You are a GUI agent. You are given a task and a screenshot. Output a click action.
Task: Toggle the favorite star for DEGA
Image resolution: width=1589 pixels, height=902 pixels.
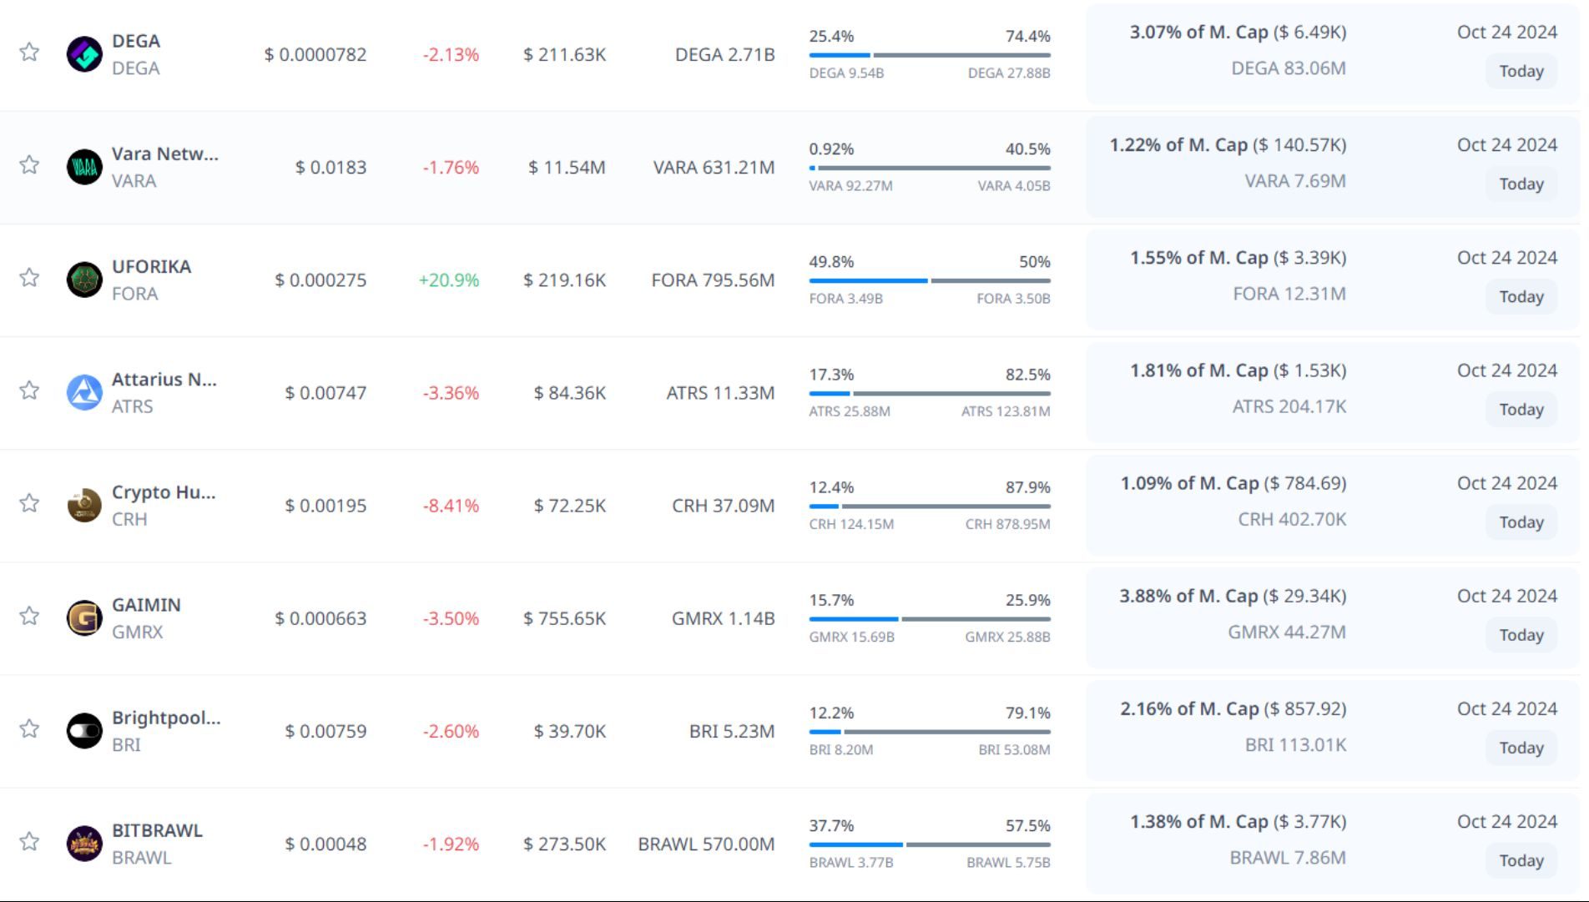click(x=29, y=52)
